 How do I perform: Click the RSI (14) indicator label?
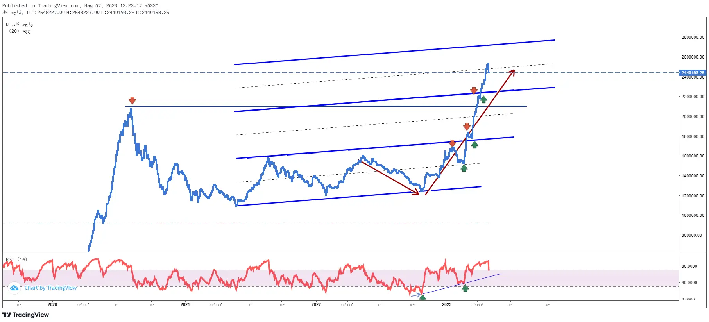(16, 259)
